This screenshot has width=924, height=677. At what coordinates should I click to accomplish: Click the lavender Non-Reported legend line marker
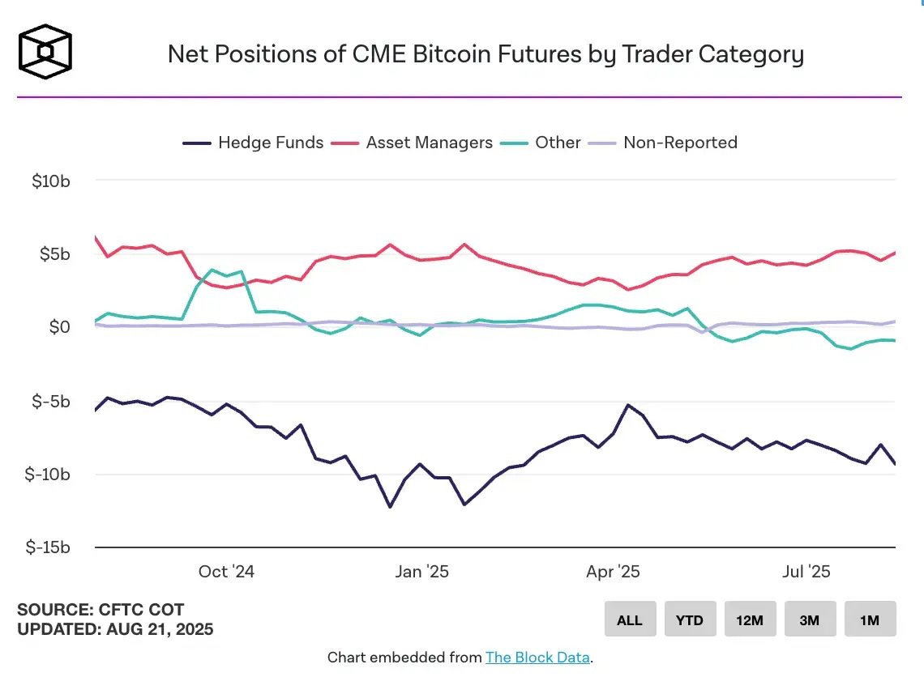pos(605,143)
